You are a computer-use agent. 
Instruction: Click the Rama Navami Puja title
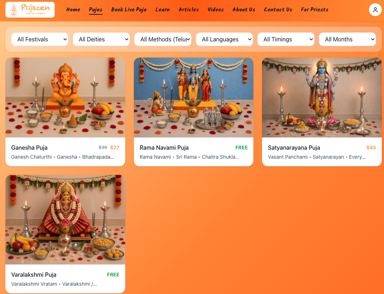tap(164, 148)
